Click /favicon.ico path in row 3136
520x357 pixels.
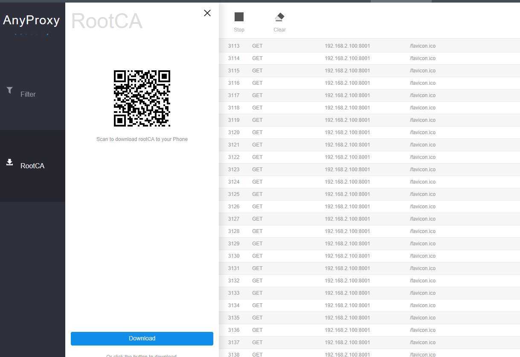[423, 330]
